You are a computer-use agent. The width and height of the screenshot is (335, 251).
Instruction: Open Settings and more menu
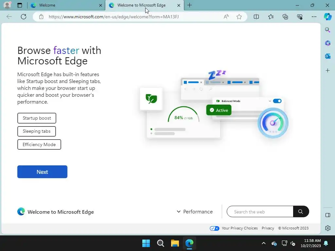[314, 17]
